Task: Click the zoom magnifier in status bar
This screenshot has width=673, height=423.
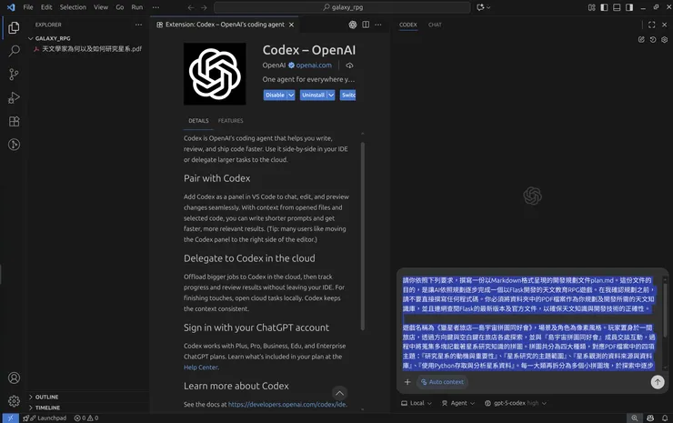Action: pyautogui.click(x=634, y=418)
